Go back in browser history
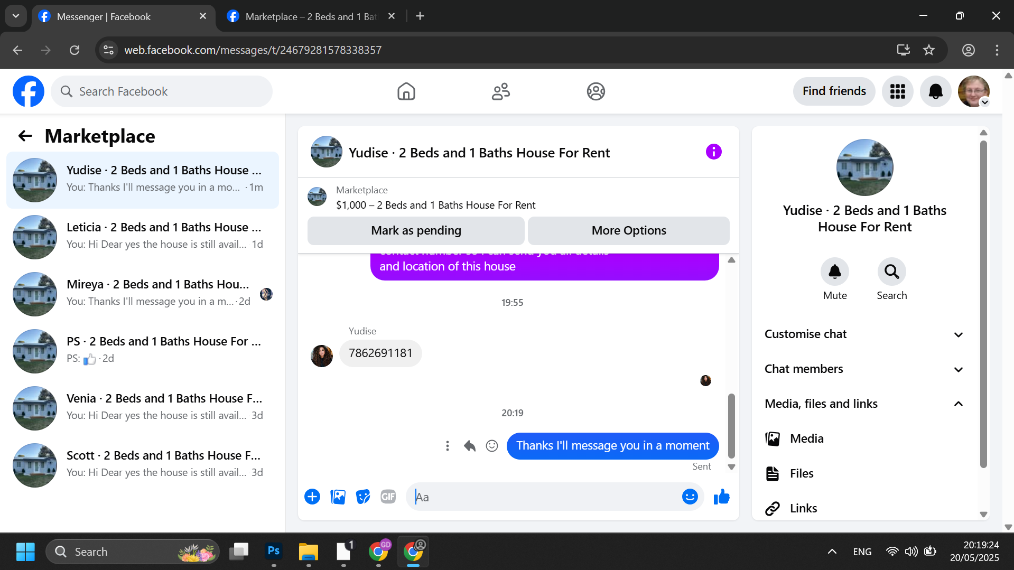 click(x=17, y=50)
